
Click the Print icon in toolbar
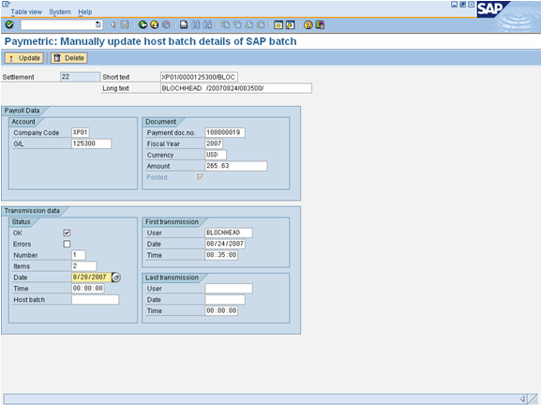click(184, 24)
